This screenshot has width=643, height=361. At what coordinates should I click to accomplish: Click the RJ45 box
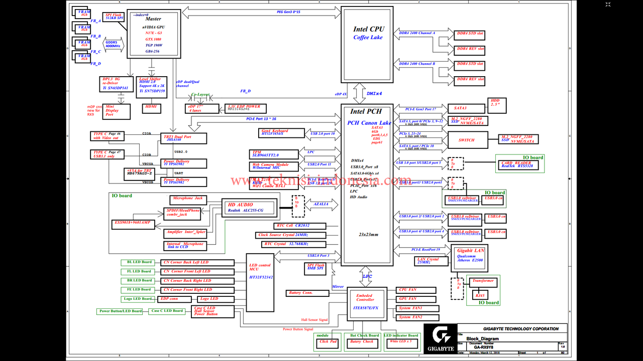(480, 296)
